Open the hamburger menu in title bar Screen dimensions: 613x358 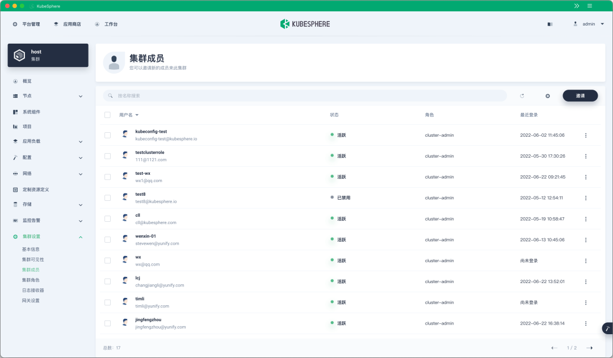(x=590, y=6)
